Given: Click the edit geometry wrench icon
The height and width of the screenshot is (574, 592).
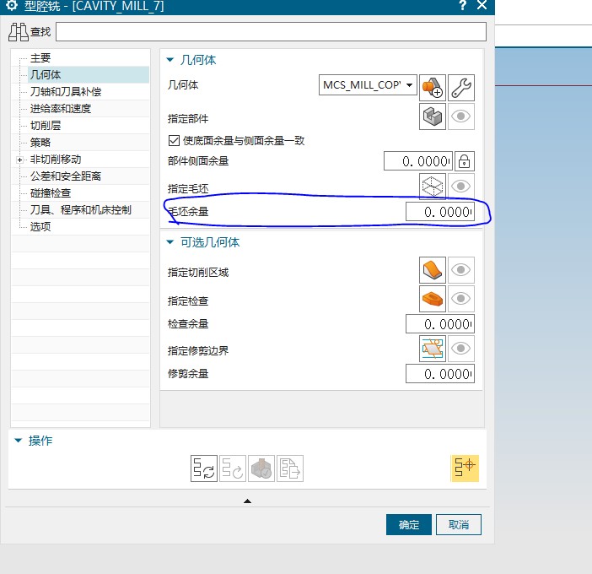Looking at the screenshot, I should click(461, 88).
